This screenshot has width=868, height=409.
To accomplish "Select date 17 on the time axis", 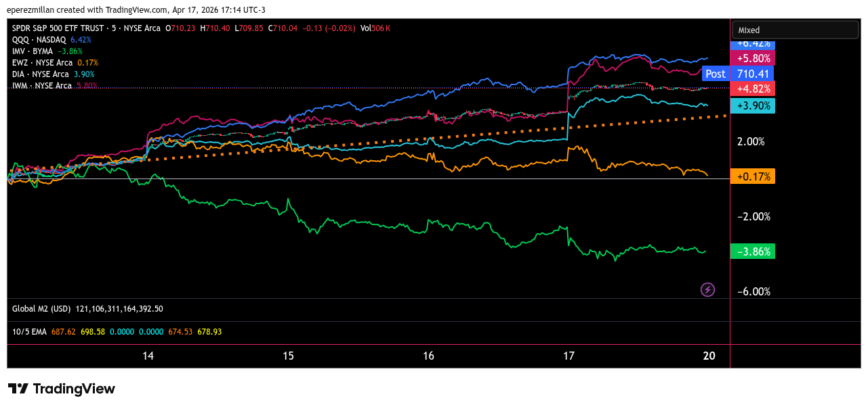I will click(569, 356).
